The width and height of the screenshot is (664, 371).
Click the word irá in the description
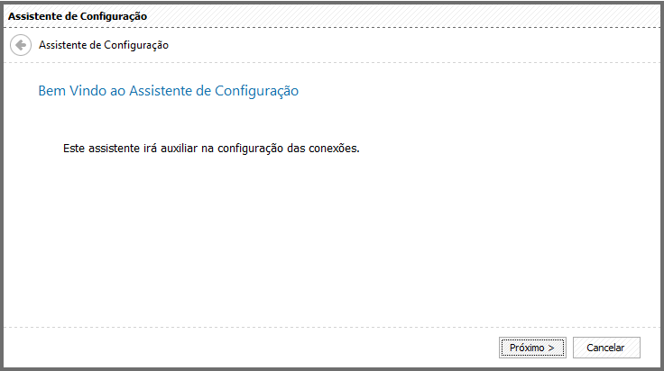tap(150, 149)
